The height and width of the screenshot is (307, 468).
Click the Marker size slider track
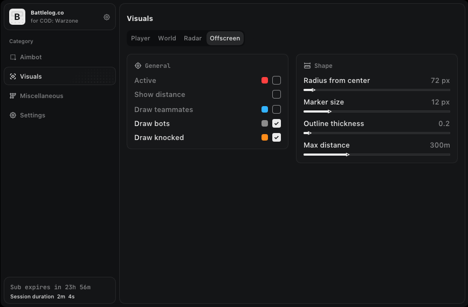pos(377,111)
